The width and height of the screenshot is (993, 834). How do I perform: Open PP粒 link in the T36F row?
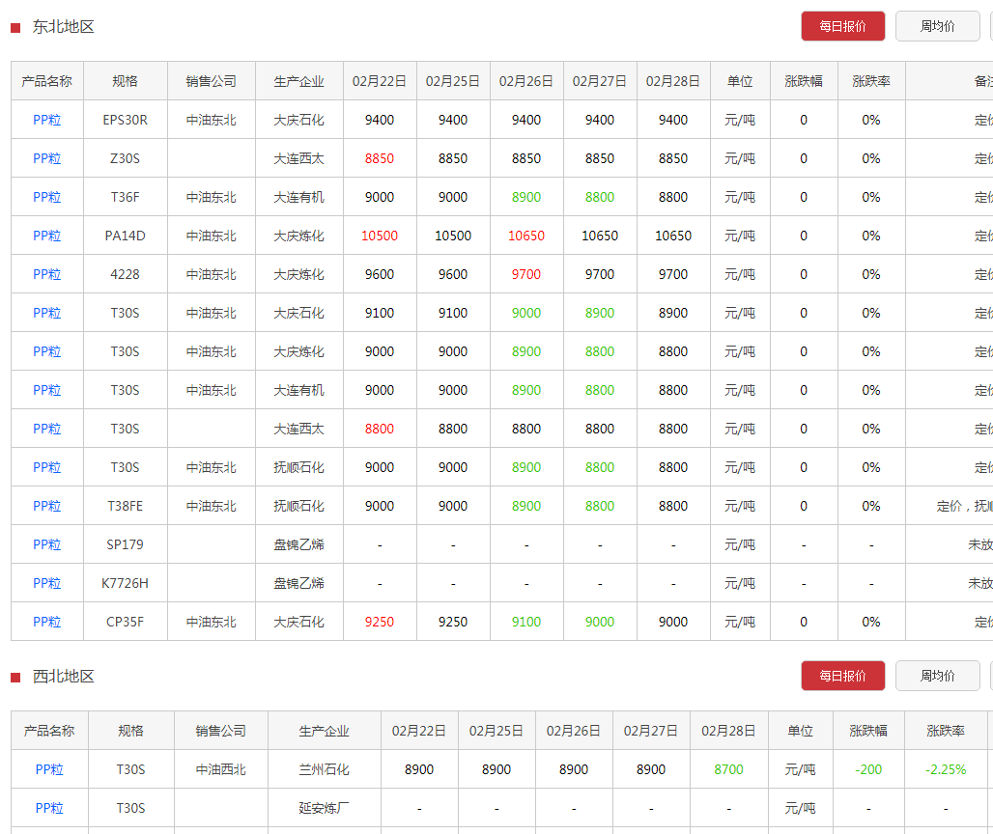click(x=47, y=197)
